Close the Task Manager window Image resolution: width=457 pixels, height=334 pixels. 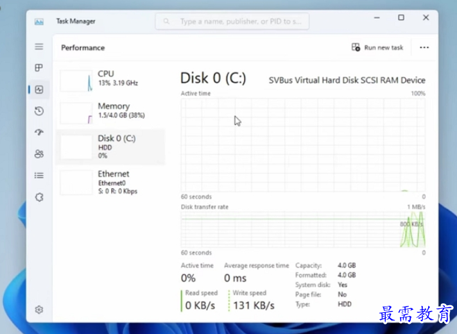coord(426,18)
